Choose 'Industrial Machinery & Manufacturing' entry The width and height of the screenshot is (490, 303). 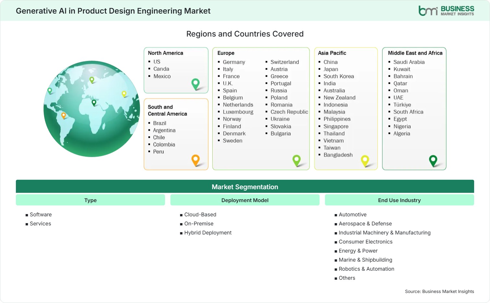click(385, 233)
